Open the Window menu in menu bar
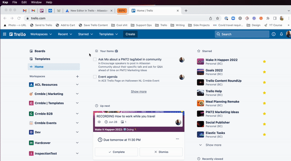 (36, 2)
